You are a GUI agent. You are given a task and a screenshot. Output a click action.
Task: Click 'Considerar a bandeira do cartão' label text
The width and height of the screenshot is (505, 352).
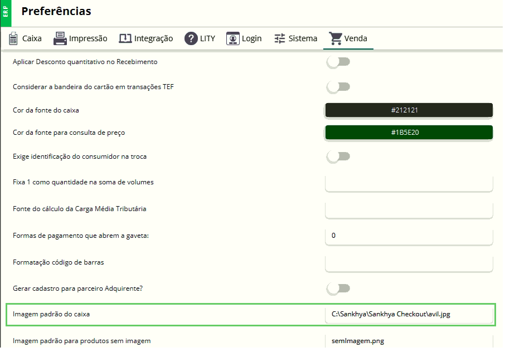coord(93,87)
